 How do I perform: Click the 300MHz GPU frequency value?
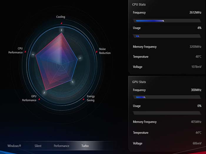pyautogui.click(x=196, y=90)
